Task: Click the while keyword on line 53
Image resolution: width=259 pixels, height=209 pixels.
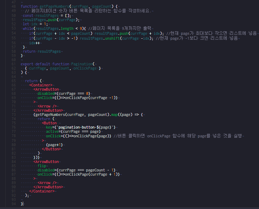Action: pyautogui.click(x=28, y=28)
